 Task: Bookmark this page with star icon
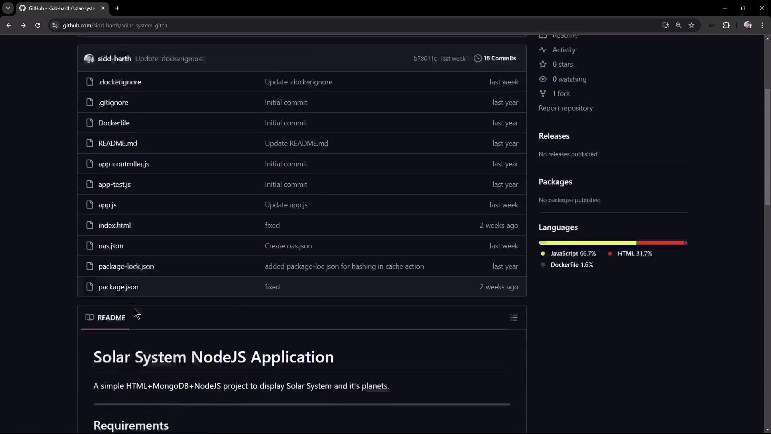pos(691,25)
